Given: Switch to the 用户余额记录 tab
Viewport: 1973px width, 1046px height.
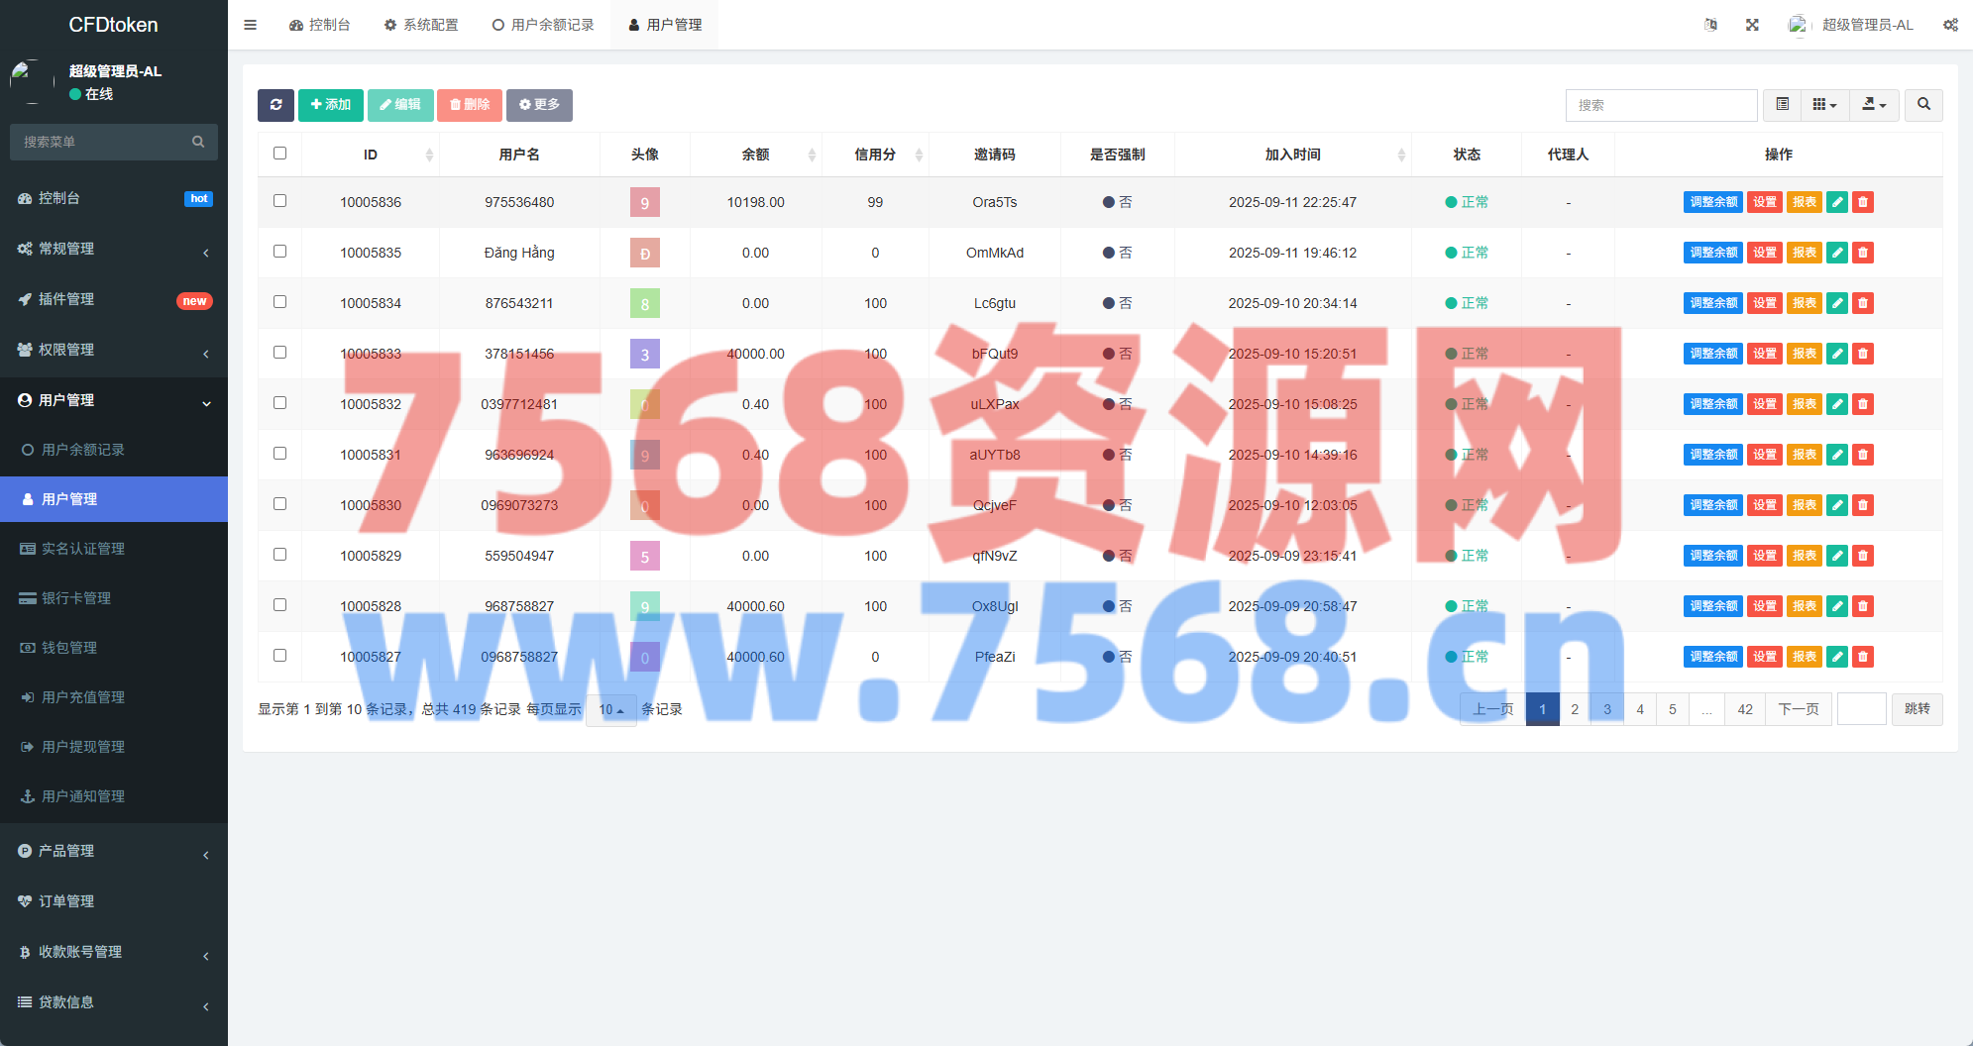Looking at the screenshot, I should (543, 25).
